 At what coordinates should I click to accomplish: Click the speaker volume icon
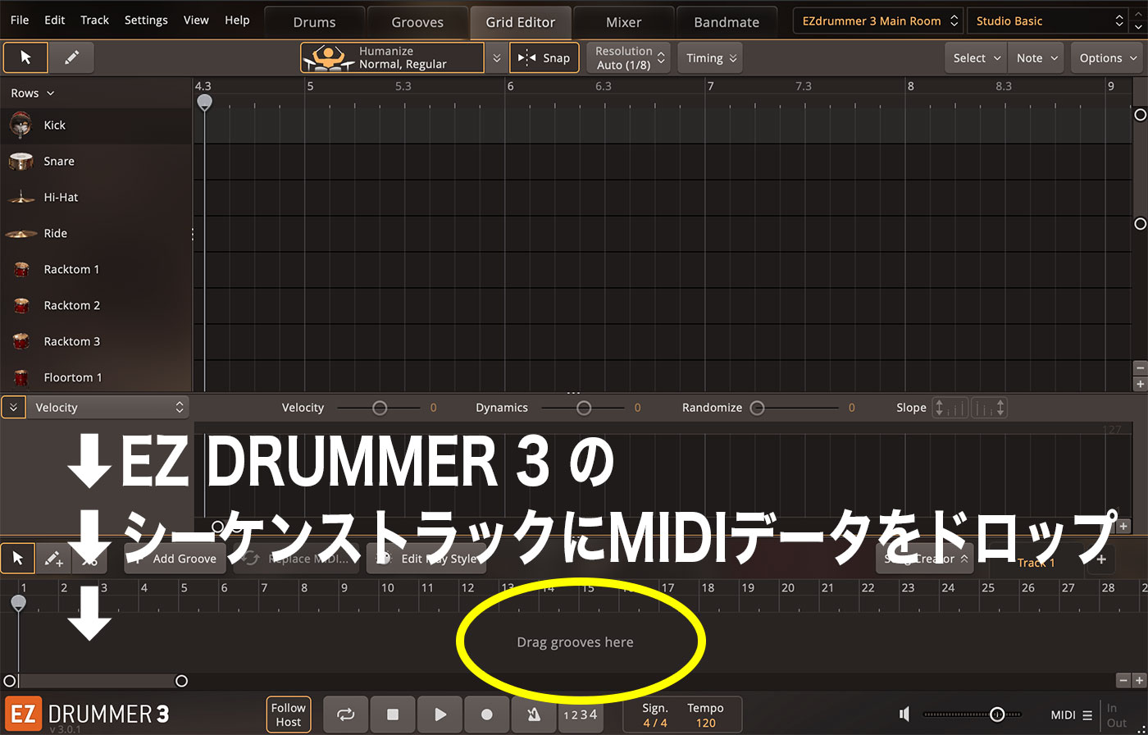coord(904,714)
